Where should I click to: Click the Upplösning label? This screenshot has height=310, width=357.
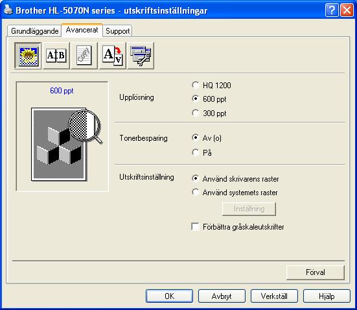[137, 97]
